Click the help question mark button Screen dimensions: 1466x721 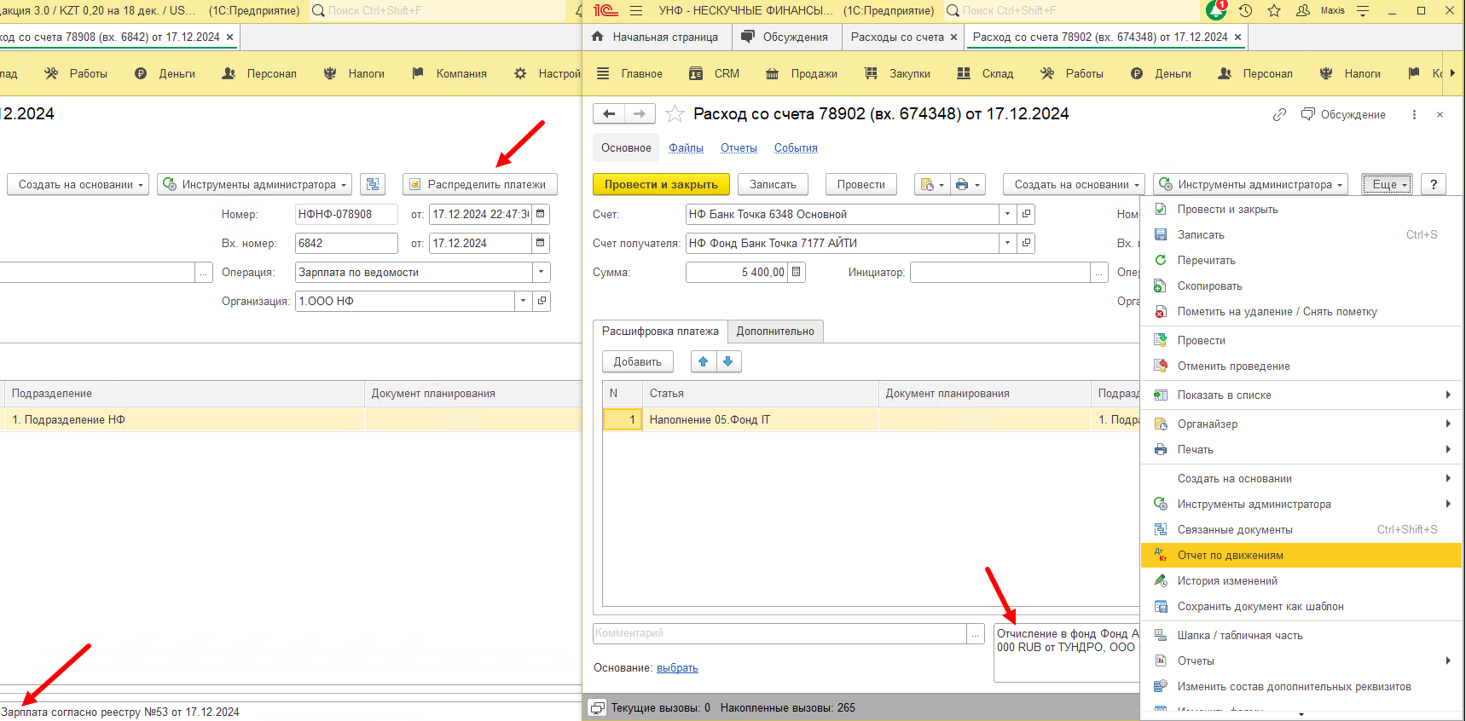pyautogui.click(x=1434, y=184)
